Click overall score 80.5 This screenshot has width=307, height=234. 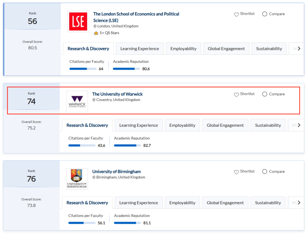pyautogui.click(x=32, y=48)
